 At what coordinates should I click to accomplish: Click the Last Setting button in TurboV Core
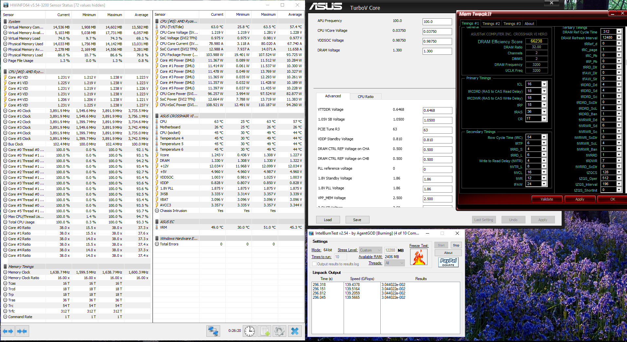coord(484,220)
